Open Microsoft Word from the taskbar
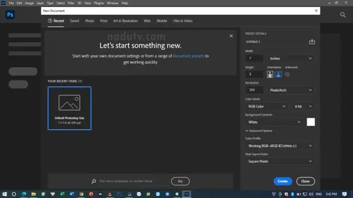Viewport: 353px width, 198px height. [x=72, y=194]
